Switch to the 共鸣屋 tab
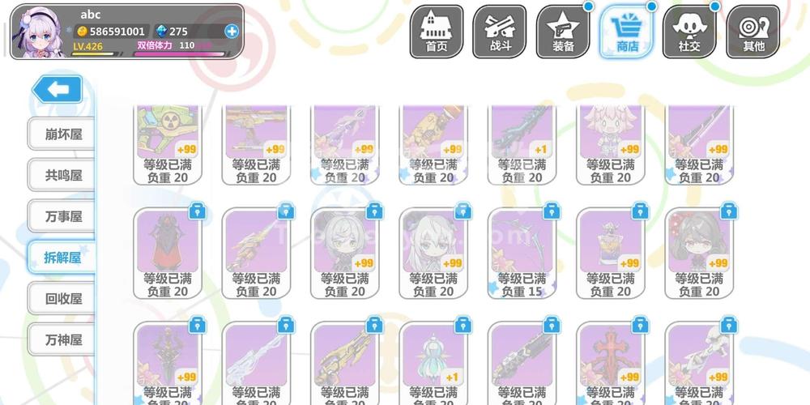Screen dimensions: 810x405 (62, 175)
